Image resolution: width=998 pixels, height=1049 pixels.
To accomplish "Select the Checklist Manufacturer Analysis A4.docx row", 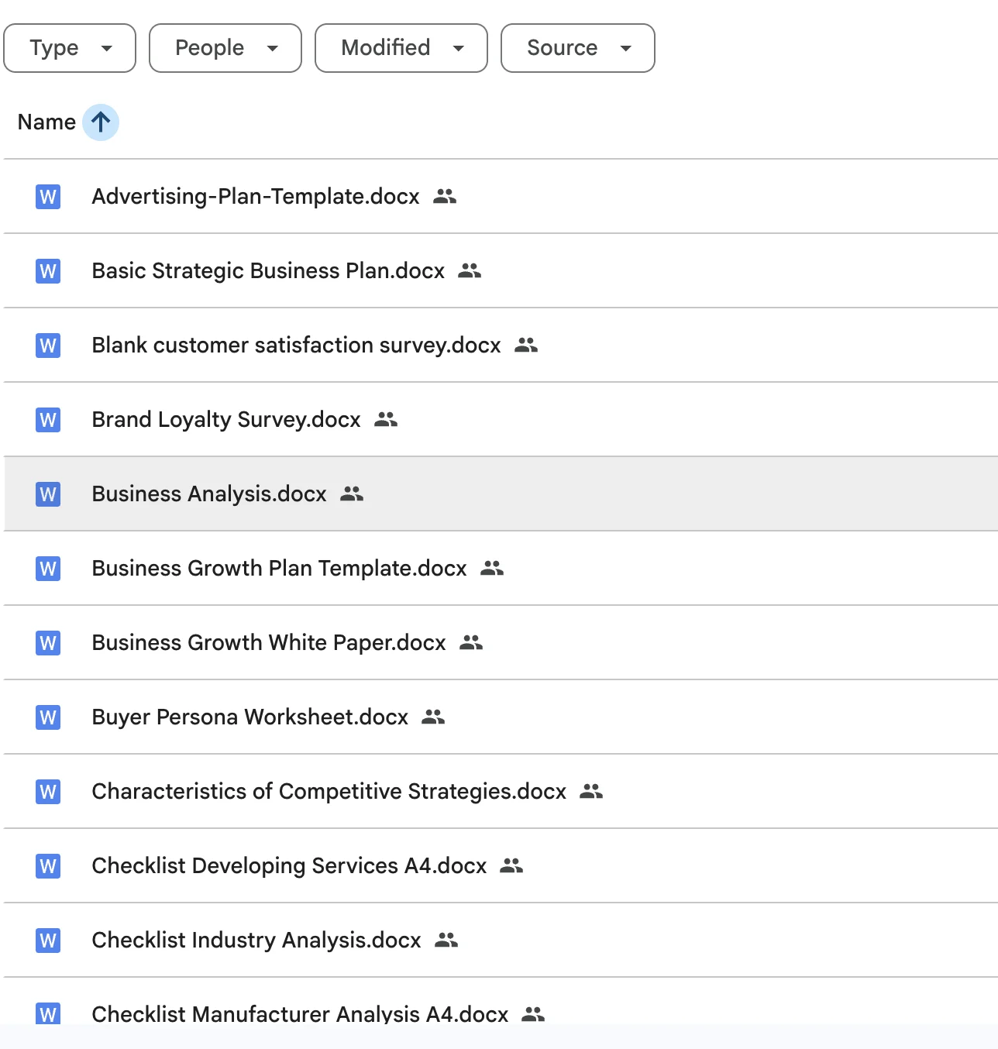I will pos(300,1013).
